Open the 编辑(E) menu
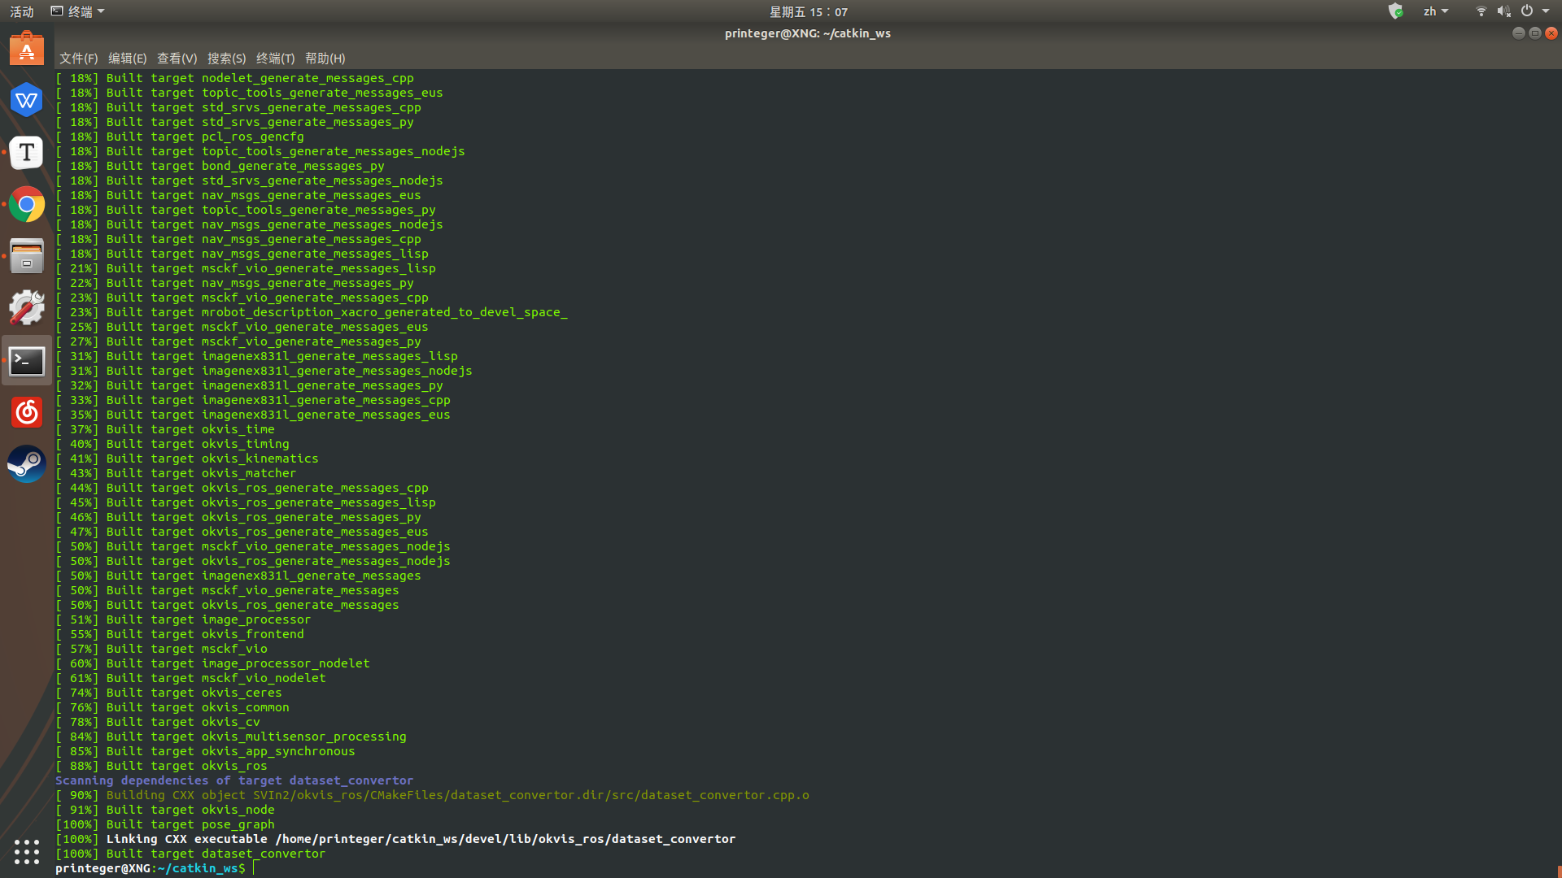1562x878 pixels. coord(127,59)
